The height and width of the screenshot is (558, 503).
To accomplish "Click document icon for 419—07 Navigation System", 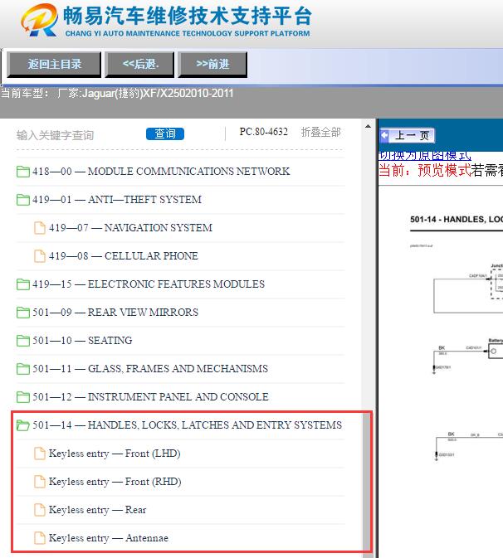I will coord(40,228).
